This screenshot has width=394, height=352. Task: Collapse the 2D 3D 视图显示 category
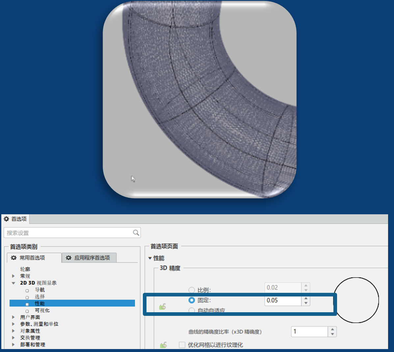[13, 283]
